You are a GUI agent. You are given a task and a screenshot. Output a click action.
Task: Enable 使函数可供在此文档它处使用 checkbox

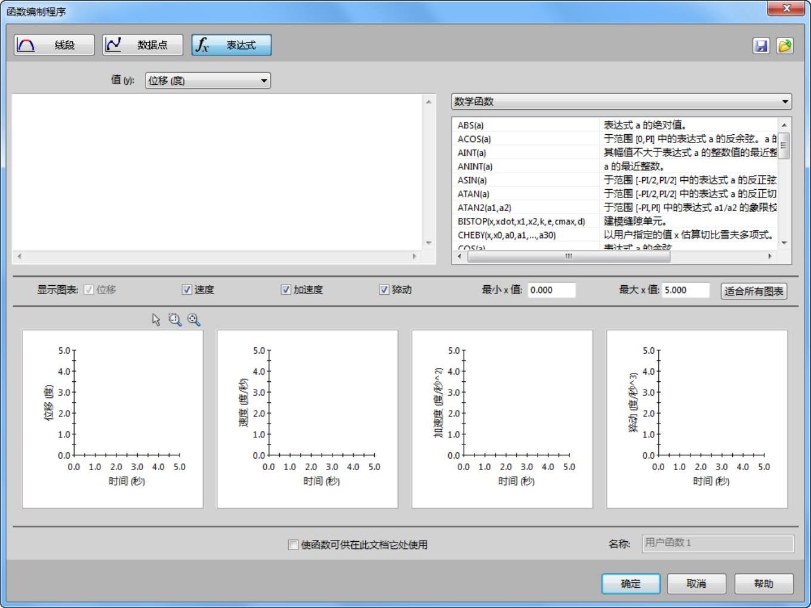(293, 545)
